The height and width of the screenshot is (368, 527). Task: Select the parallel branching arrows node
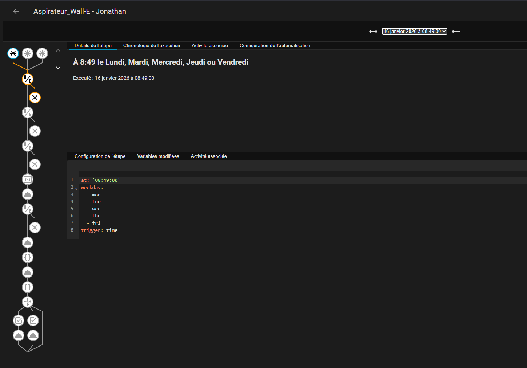(28, 302)
